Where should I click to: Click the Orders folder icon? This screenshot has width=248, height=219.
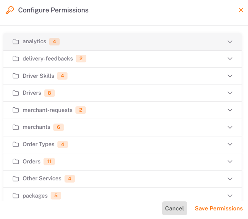[x=16, y=161]
